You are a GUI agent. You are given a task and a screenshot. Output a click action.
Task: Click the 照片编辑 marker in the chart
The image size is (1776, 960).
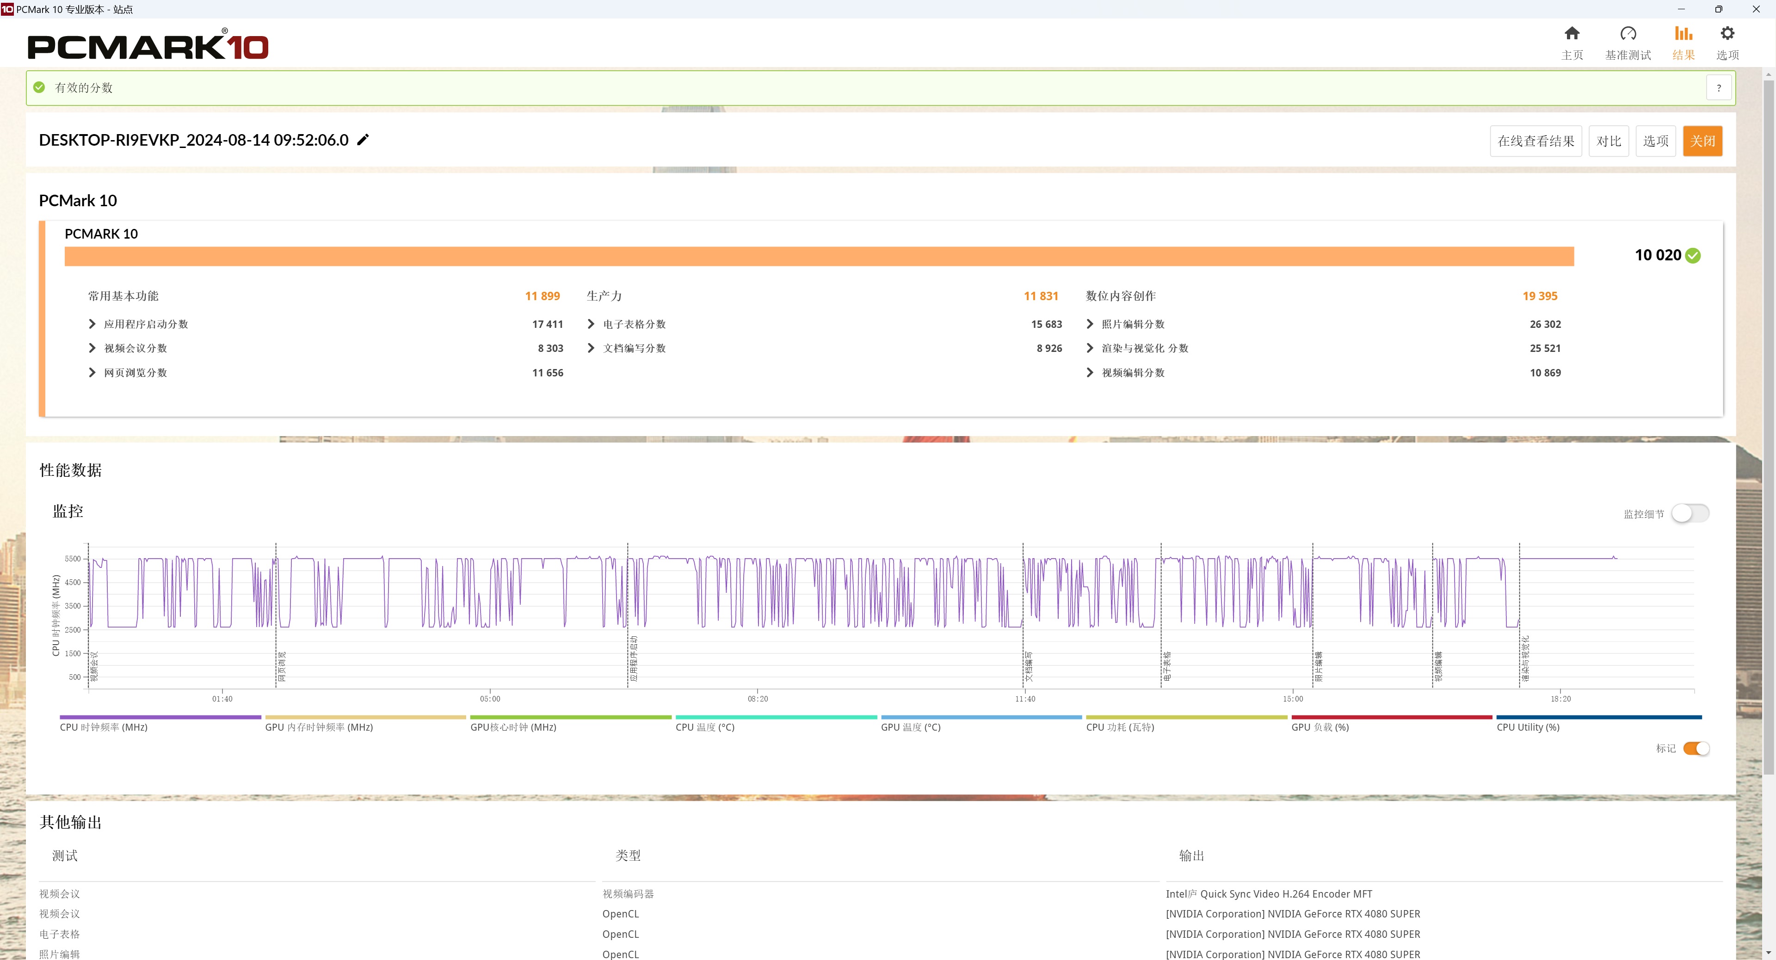[1318, 666]
